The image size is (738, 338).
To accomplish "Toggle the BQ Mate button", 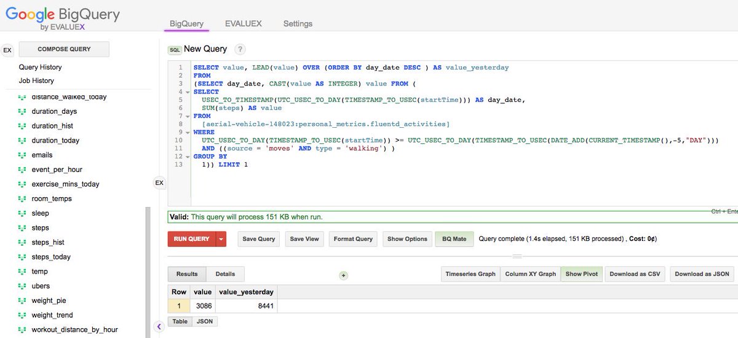I will point(454,239).
